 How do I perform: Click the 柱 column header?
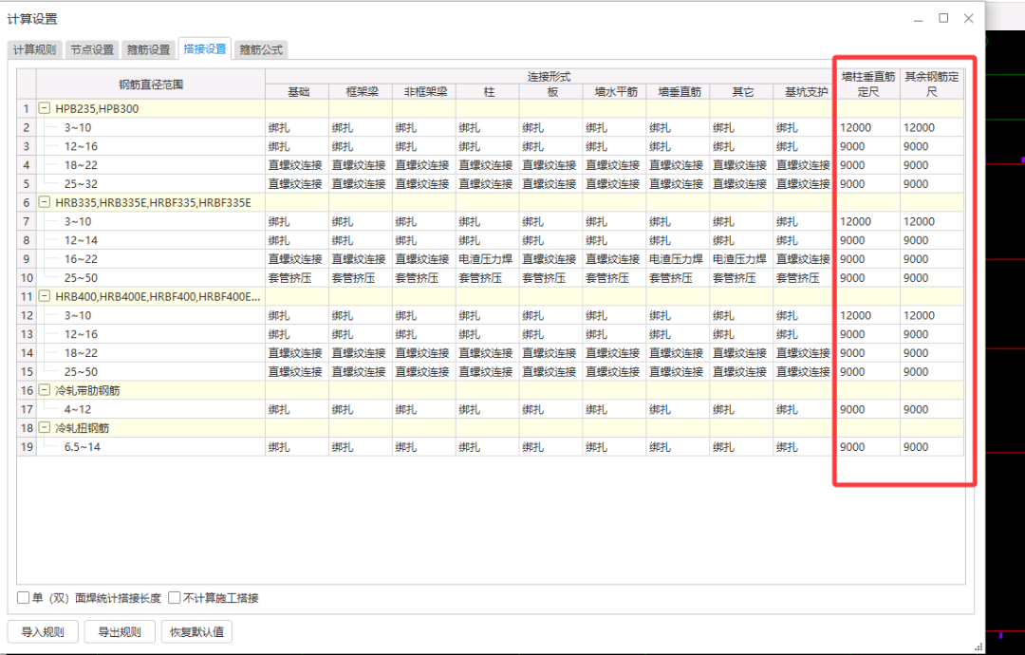point(488,92)
